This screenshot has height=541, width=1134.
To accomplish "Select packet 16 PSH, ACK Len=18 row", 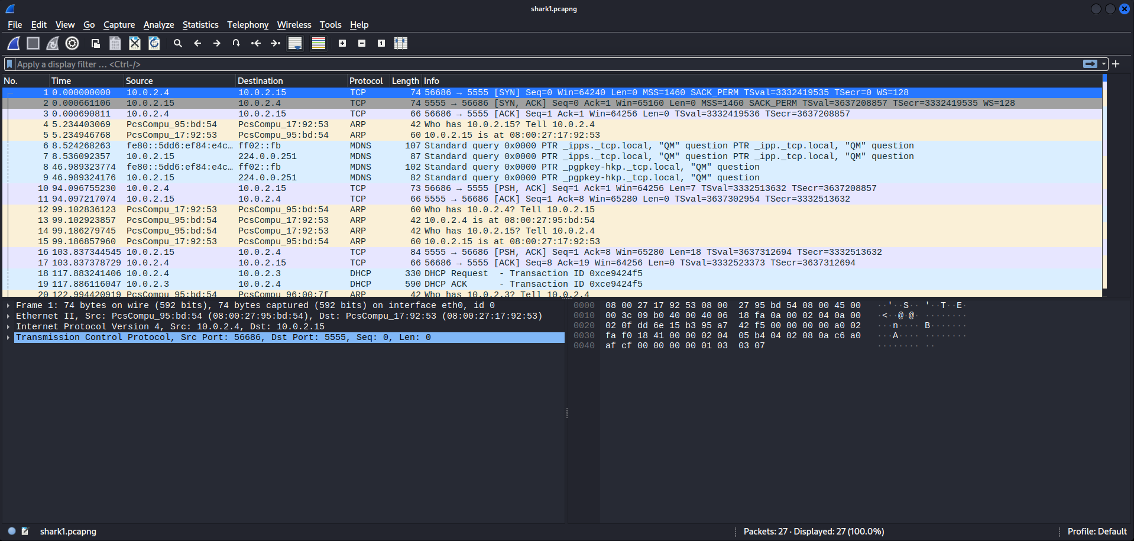I will tap(552, 252).
